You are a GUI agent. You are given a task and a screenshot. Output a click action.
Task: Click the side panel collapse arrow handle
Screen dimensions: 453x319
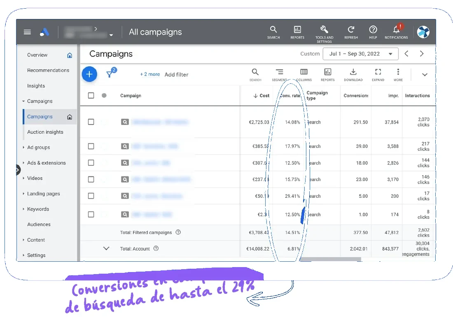point(18,170)
